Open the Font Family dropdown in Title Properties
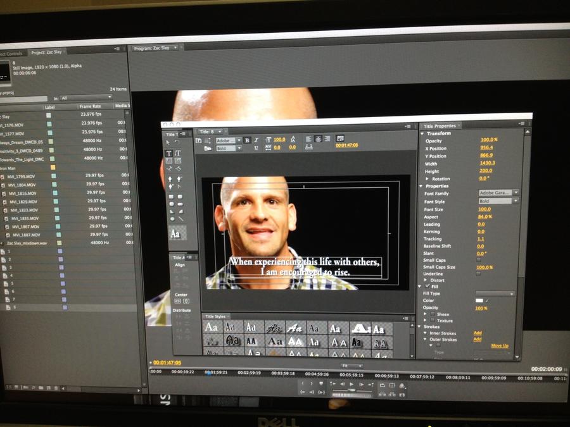 498,192
